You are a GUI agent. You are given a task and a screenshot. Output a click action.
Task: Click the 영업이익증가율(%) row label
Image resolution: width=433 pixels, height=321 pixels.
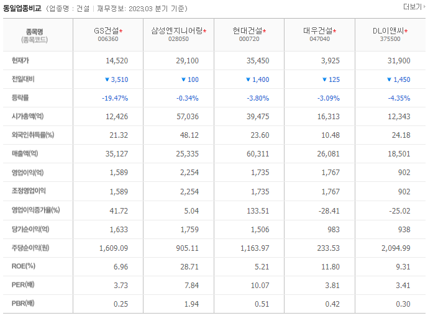tap(35, 210)
